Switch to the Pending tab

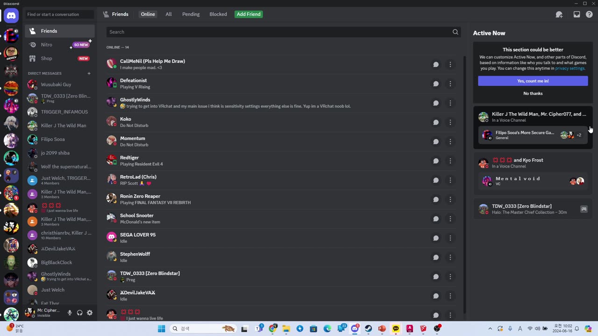pyautogui.click(x=191, y=14)
